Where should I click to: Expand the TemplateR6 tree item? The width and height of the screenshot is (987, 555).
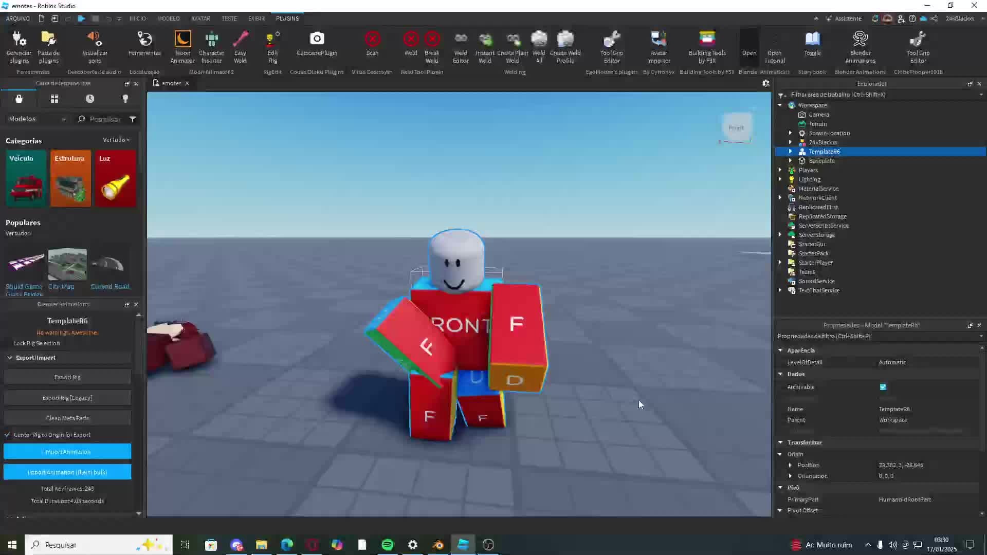(x=791, y=152)
